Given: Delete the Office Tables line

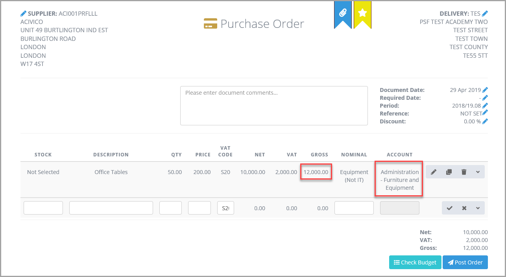Looking at the screenshot, I should (464, 172).
